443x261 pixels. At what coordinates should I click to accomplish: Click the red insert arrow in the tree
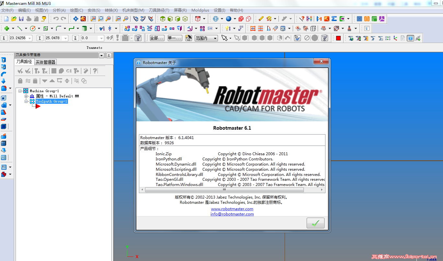tap(38, 106)
